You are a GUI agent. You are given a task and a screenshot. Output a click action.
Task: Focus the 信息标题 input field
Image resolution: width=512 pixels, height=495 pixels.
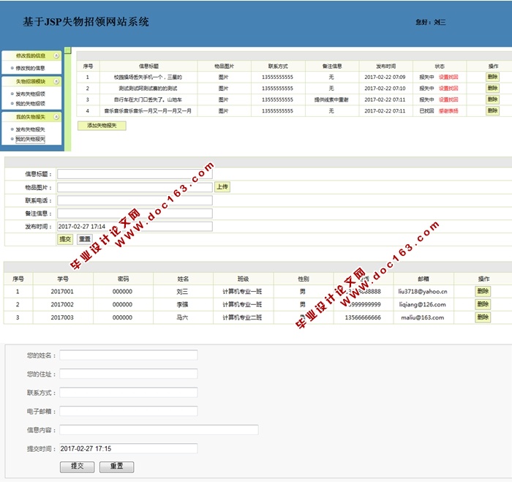(135, 174)
